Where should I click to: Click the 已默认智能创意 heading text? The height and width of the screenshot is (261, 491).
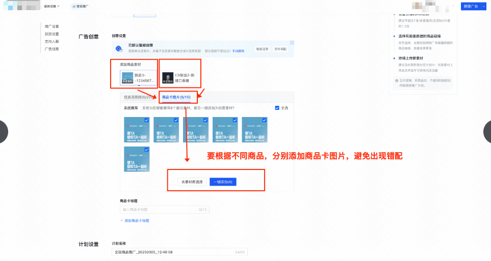141,45
